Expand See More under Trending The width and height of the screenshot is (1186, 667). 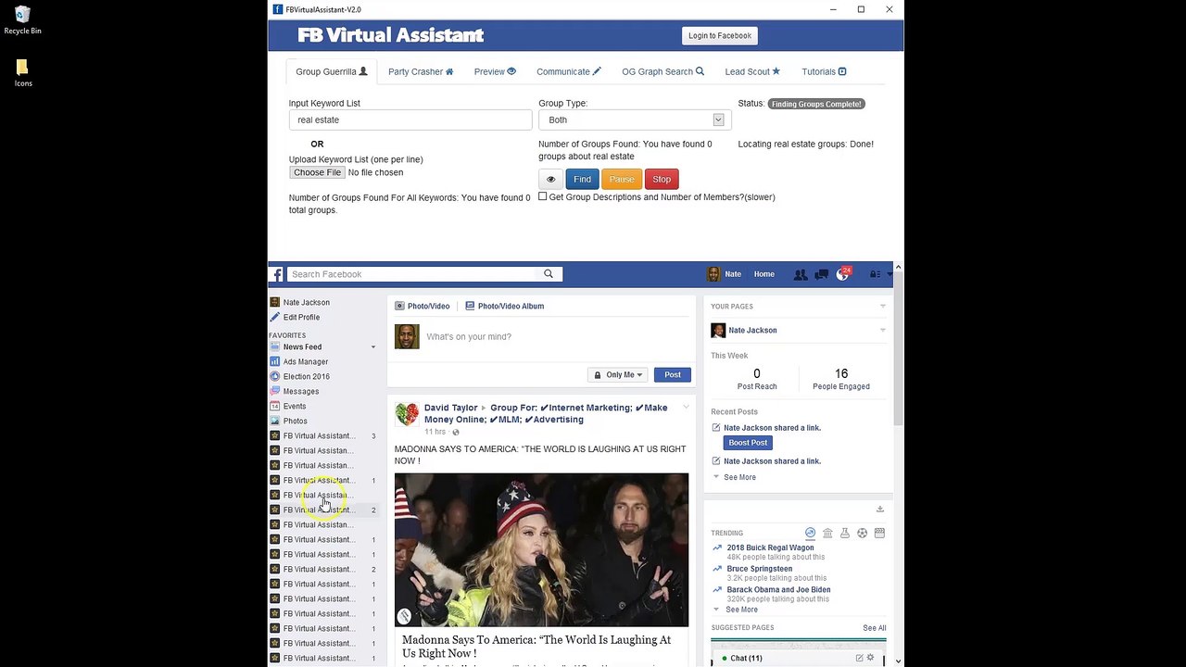(741, 610)
